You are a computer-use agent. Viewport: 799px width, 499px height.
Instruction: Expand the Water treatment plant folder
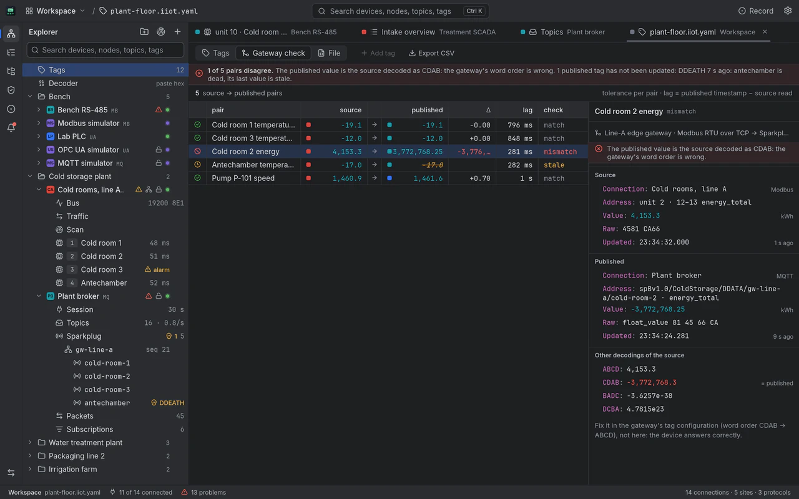(30, 443)
